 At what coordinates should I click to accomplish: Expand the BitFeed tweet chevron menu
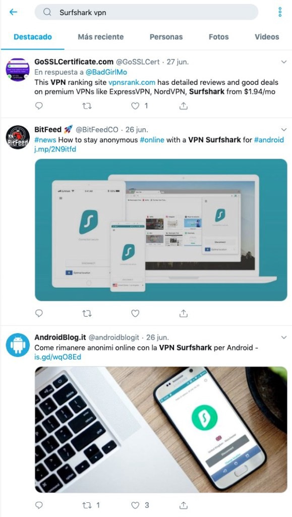(284, 129)
